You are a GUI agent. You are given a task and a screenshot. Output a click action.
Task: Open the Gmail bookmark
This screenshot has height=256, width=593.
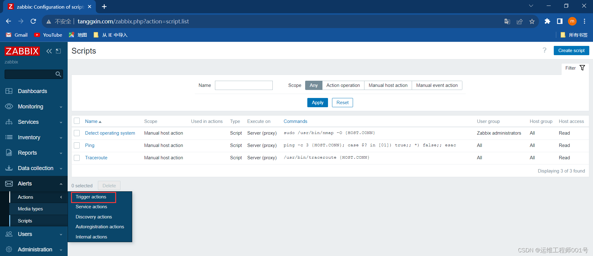coord(17,35)
